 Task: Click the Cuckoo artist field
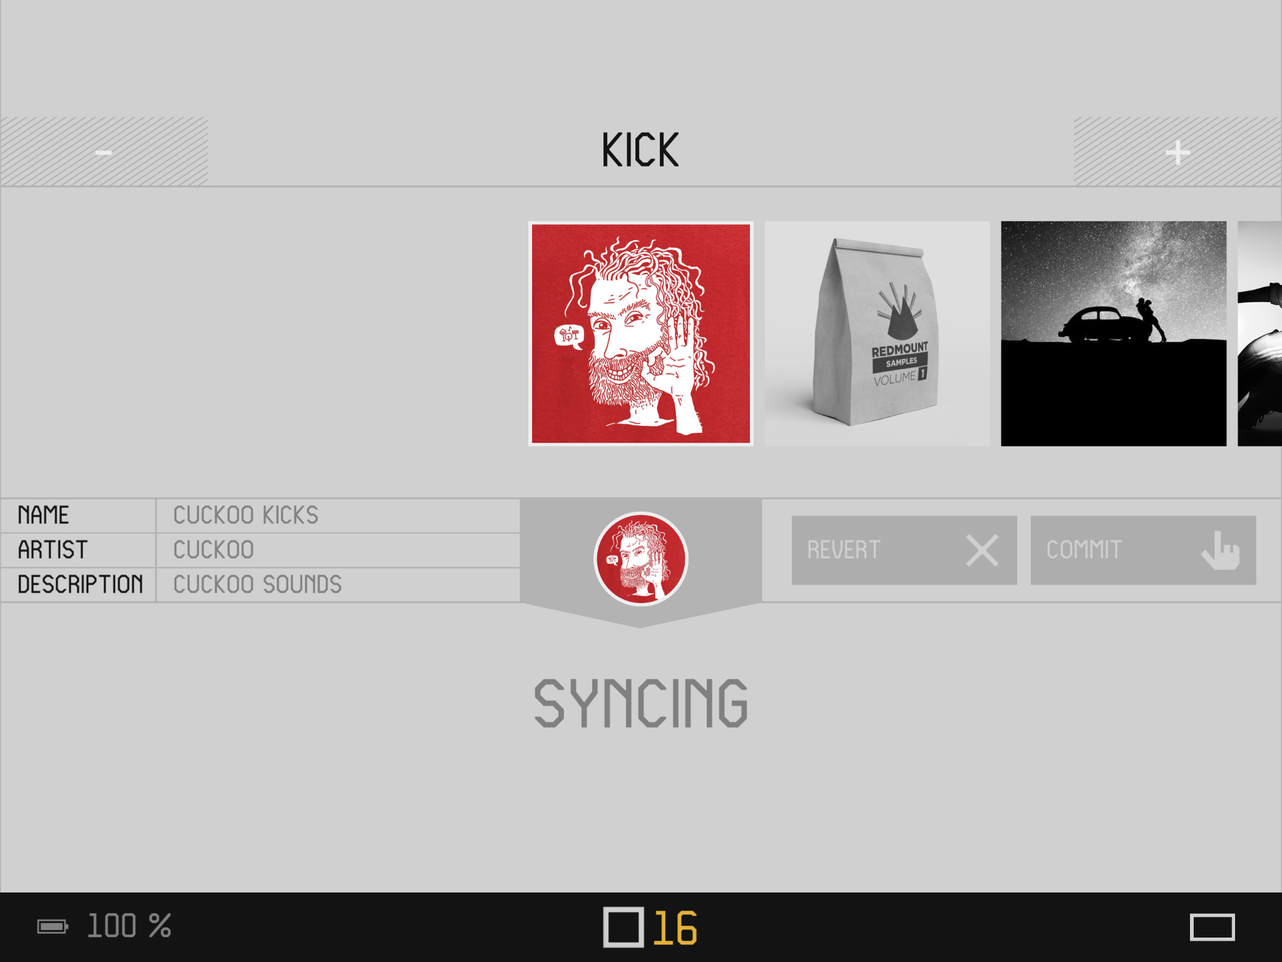[x=338, y=550]
